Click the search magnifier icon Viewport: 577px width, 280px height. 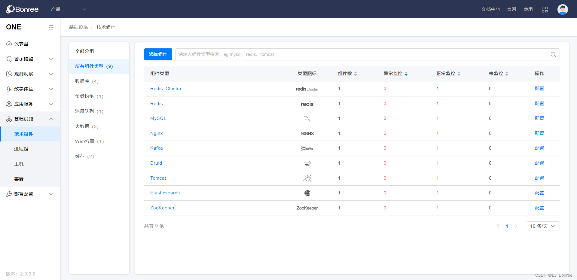(x=553, y=54)
